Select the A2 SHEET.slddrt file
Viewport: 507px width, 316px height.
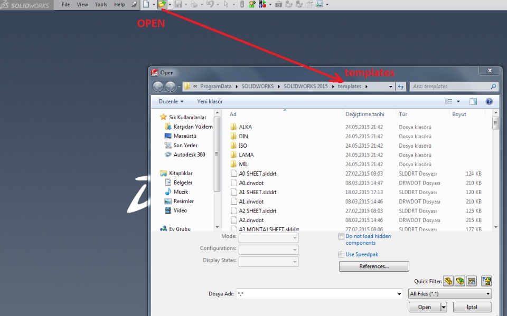tap(253, 210)
